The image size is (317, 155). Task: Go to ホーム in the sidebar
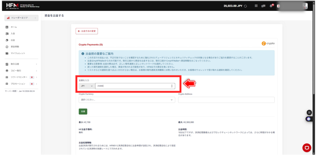pos(14,27)
